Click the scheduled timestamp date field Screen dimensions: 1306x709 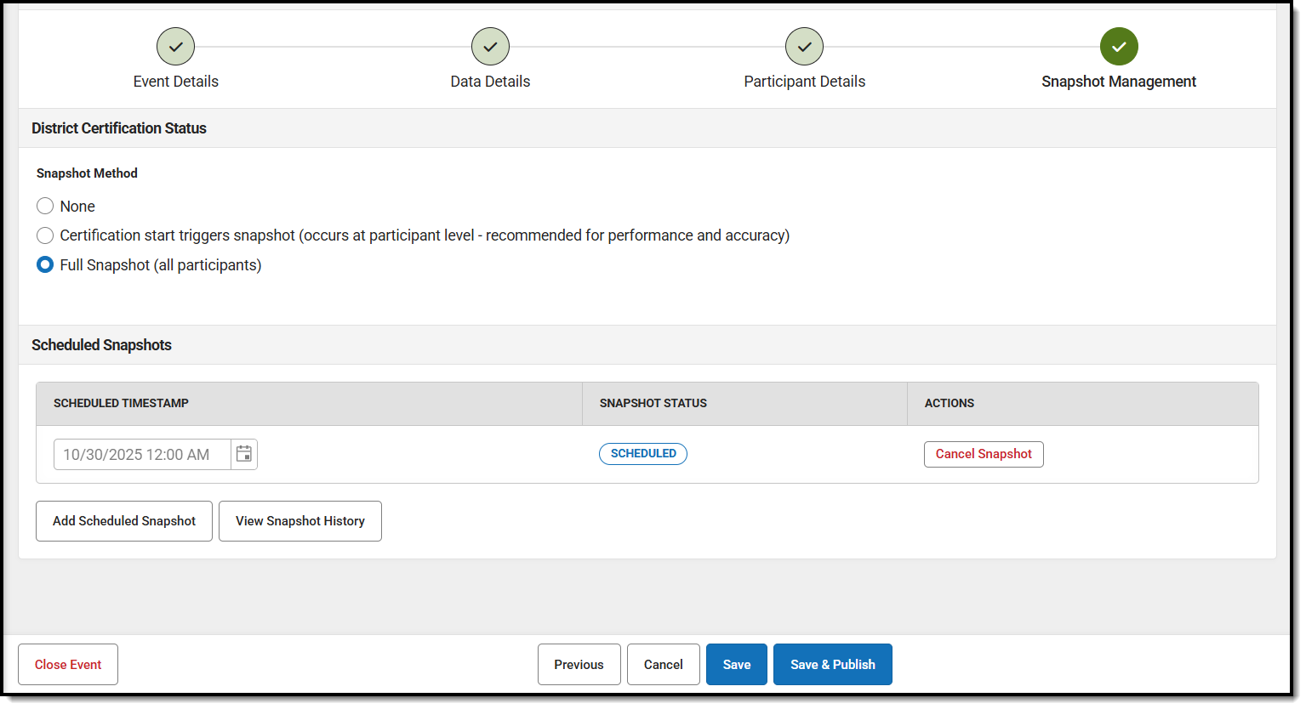coord(141,455)
